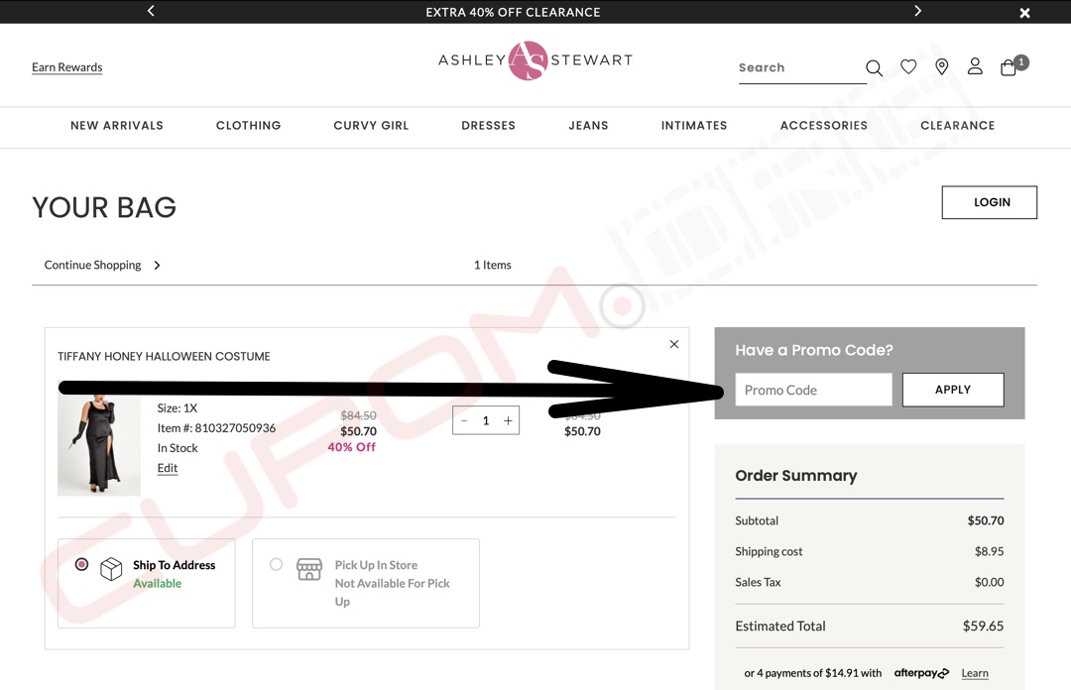Image resolution: width=1071 pixels, height=690 pixels.
Task: Increase item quantity with plus
Action: [x=508, y=420]
